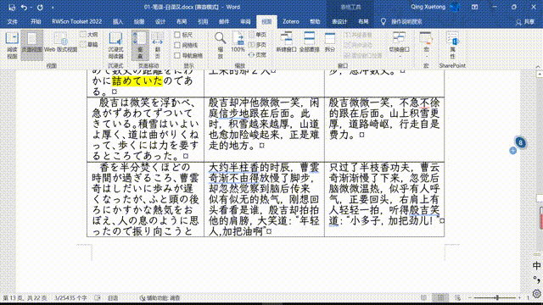This screenshot has width=543, height=305.
Task: Click the Split (拆分) window icon
Action: (330, 42)
